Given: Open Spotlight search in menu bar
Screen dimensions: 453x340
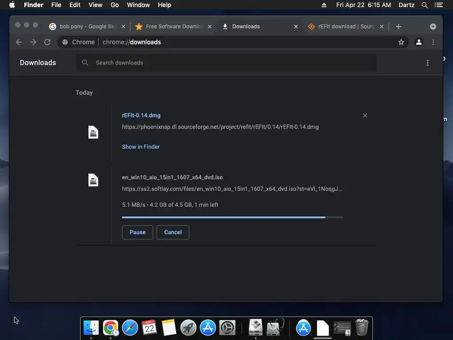Looking at the screenshot, I should (x=424, y=5).
